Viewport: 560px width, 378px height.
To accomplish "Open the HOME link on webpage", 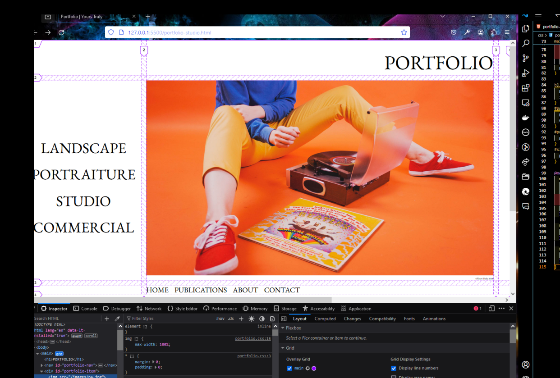I will [x=157, y=290].
